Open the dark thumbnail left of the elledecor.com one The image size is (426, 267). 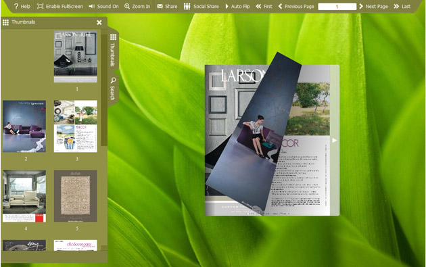[24, 245]
